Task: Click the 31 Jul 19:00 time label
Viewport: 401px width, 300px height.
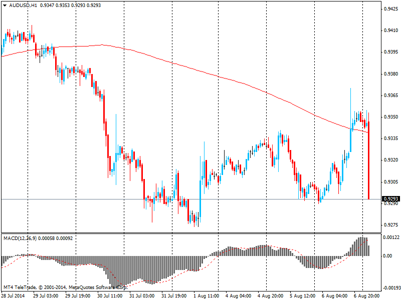Action: point(174,295)
